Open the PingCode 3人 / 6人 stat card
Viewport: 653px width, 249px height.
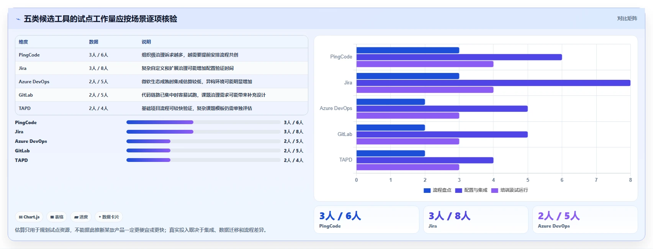(x=367, y=220)
